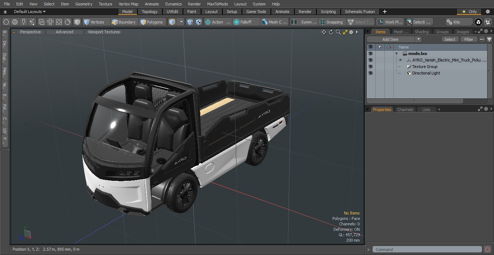Screen dimensions: 494x255
Task: Click the Work Plane button
Action: coord(390,22)
